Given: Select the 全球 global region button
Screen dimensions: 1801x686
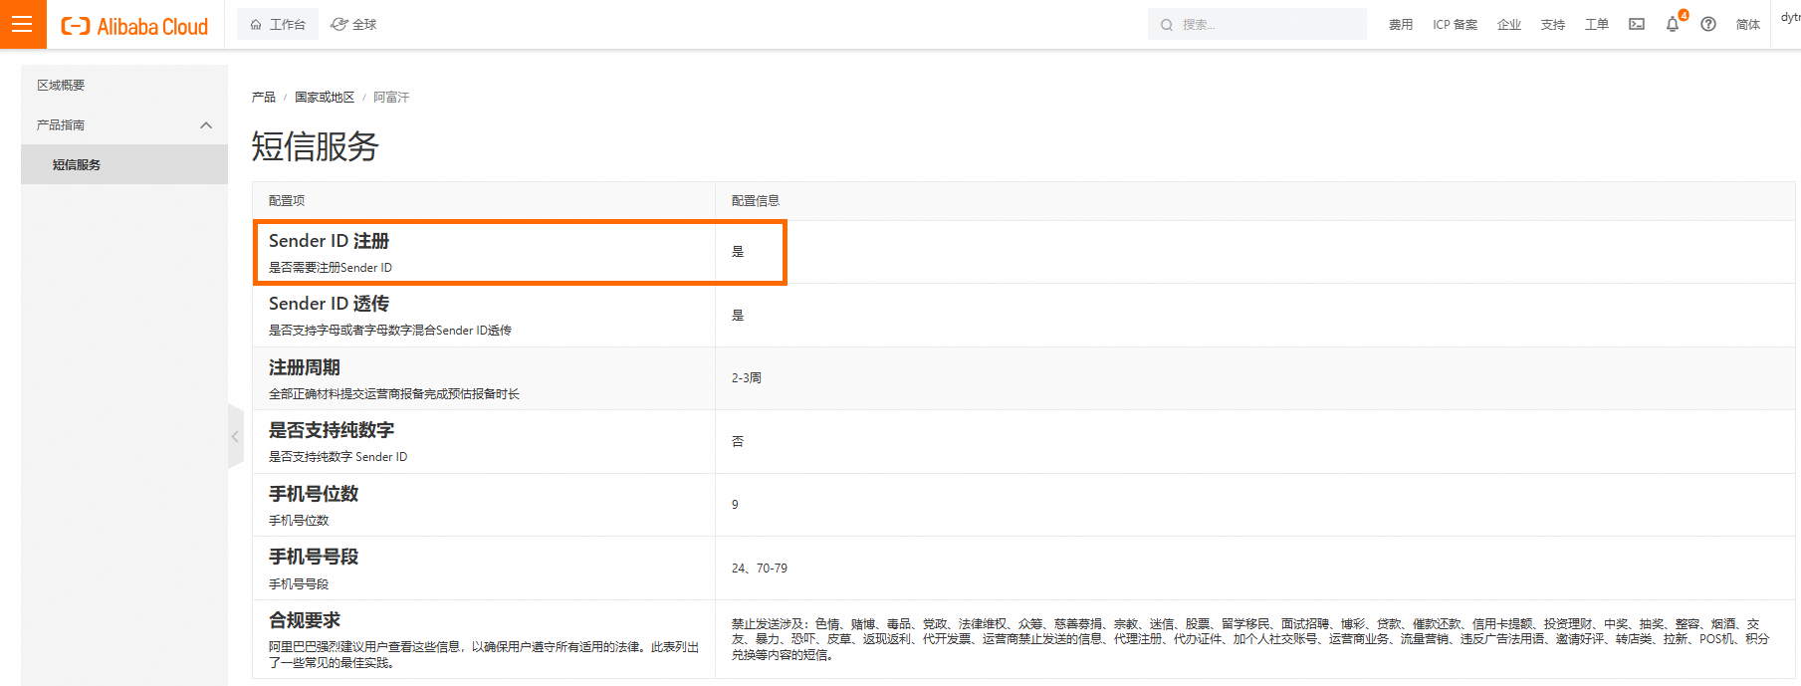Looking at the screenshot, I should (353, 24).
